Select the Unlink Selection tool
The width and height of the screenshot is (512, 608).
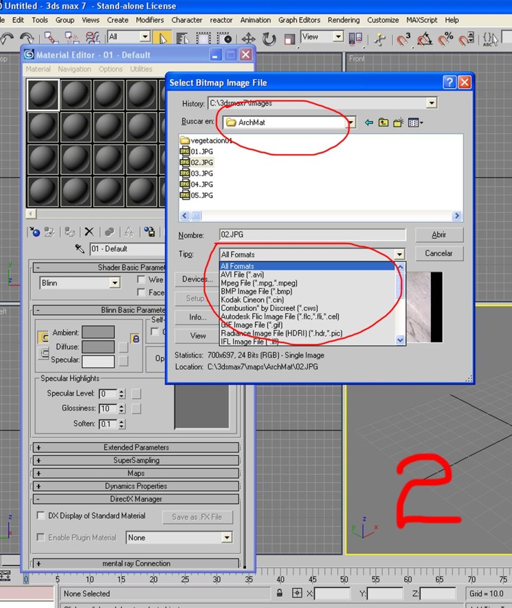point(71,38)
